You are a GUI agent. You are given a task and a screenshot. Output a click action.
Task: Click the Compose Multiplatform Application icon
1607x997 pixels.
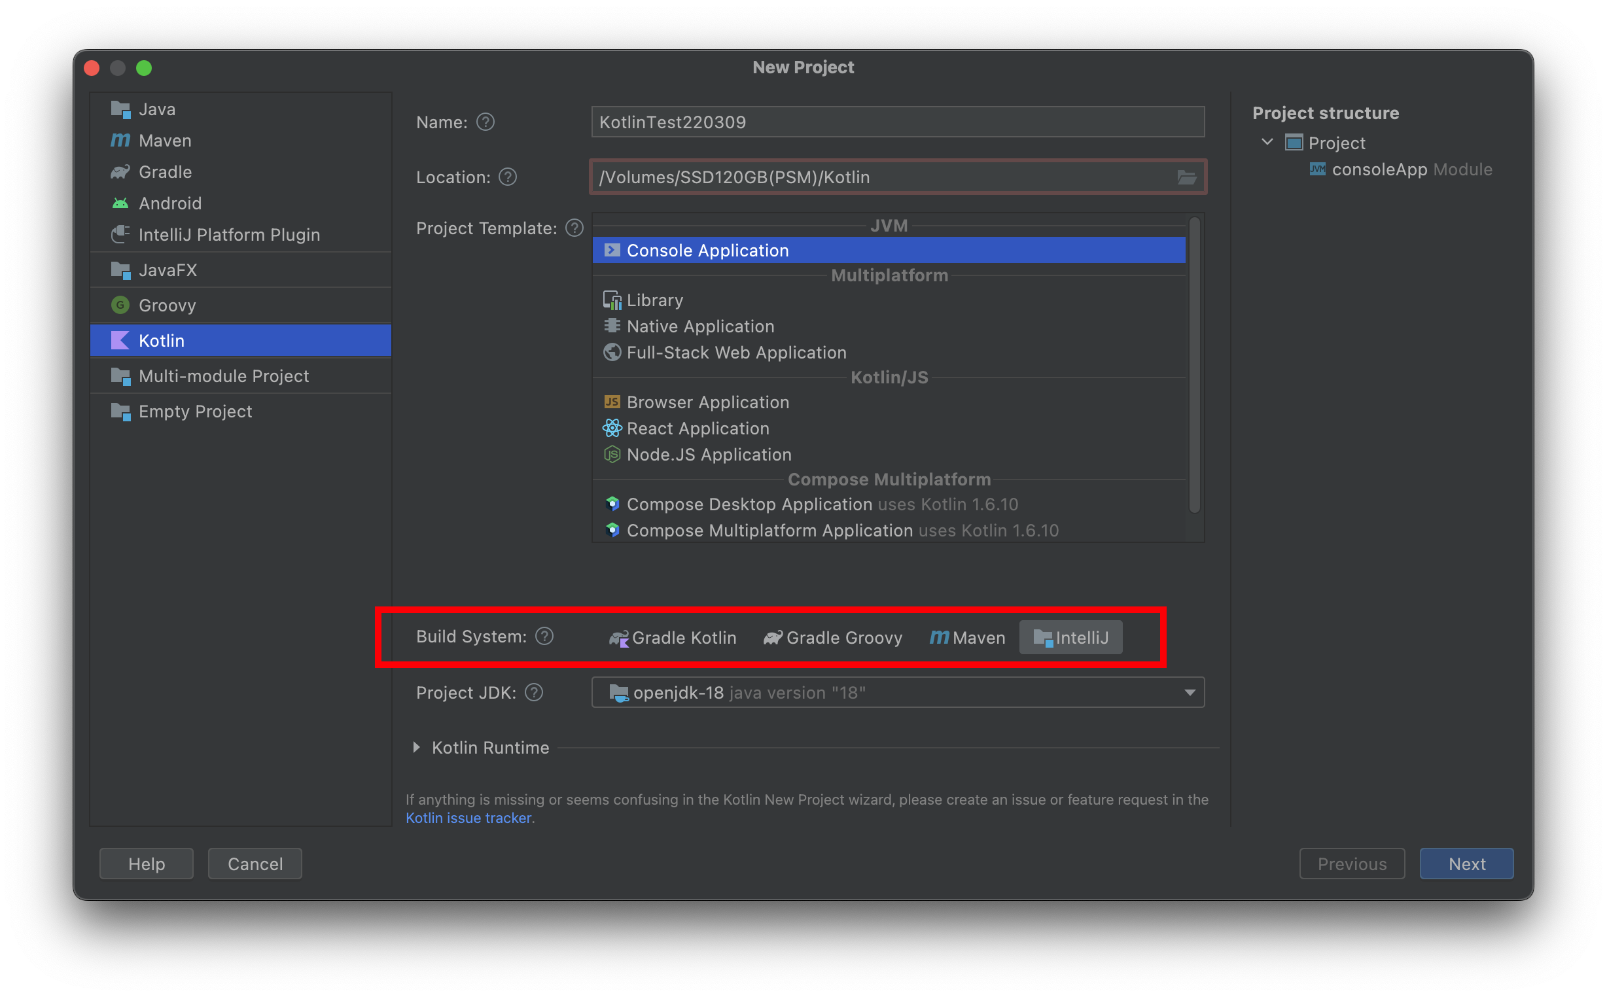coord(612,530)
